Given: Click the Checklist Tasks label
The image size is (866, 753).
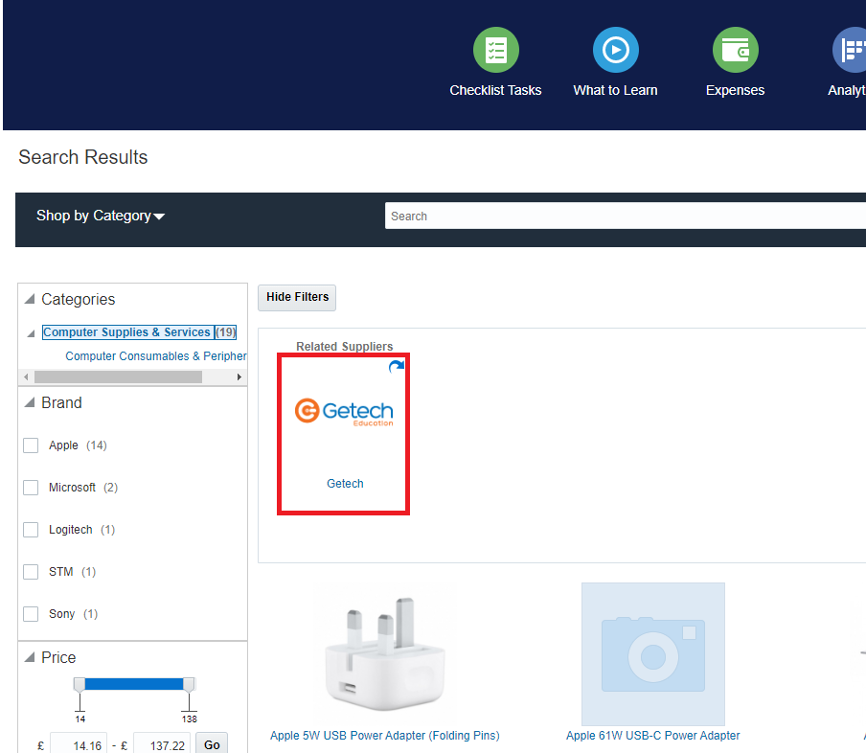Looking at the screenshot, I should [x=495, y=90].
